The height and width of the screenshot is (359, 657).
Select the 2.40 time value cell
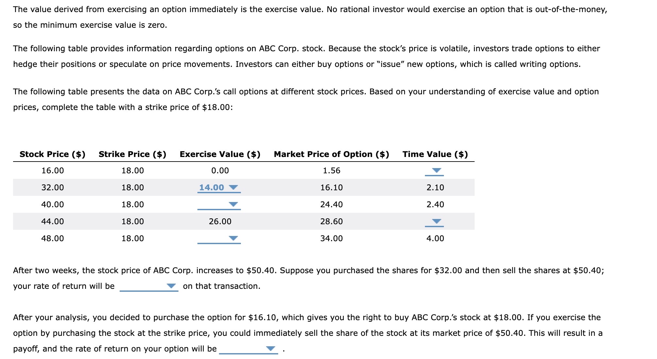click(435, 205)
